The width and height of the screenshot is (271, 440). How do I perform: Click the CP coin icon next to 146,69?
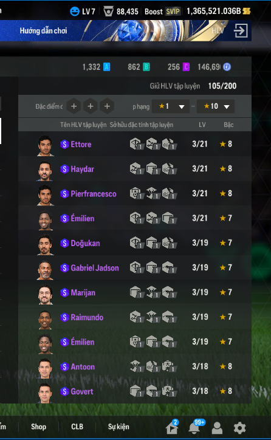[x=227, y=67]
